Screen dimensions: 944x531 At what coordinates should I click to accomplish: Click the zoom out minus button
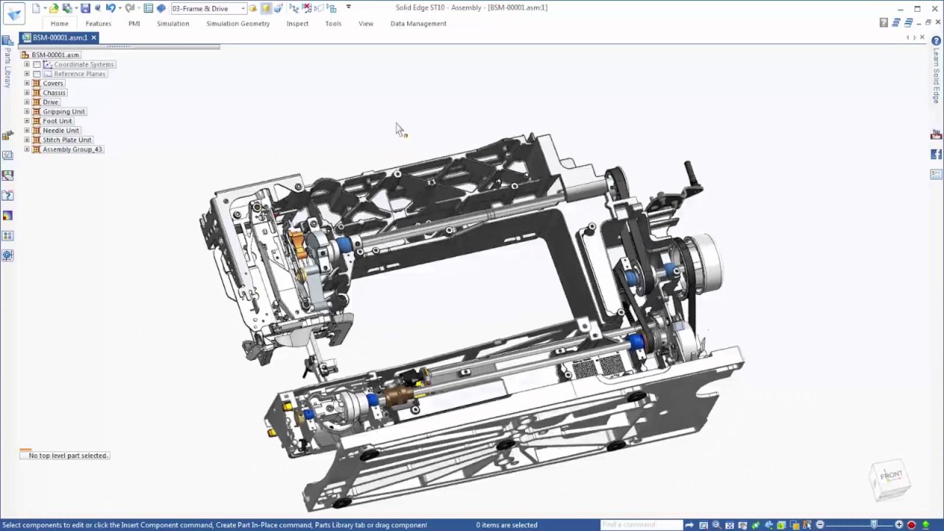click(x=819, y=525)
